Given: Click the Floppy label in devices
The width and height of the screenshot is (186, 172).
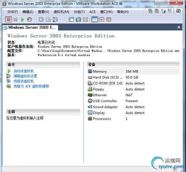Looking at the screenshot, I should tap(99, 89).
